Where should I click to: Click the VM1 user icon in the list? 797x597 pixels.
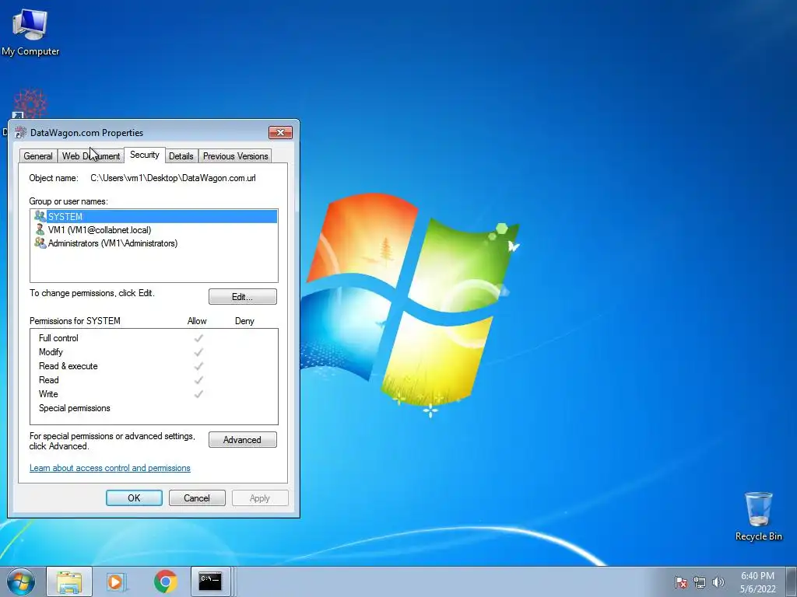point(40,230)
